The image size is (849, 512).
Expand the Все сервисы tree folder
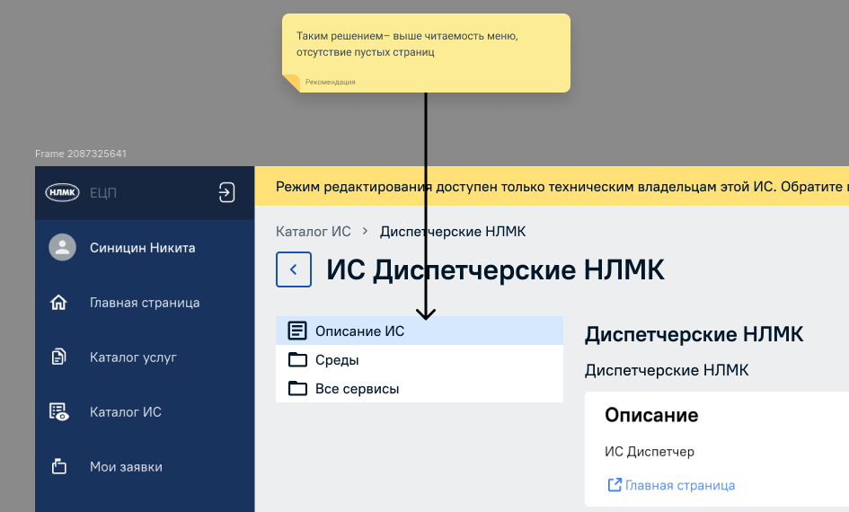coord(357,389)
